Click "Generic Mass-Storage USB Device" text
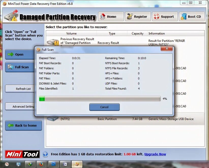 coord(171,119)
